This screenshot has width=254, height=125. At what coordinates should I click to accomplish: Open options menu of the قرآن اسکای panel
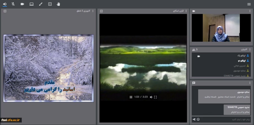point(186,11)
